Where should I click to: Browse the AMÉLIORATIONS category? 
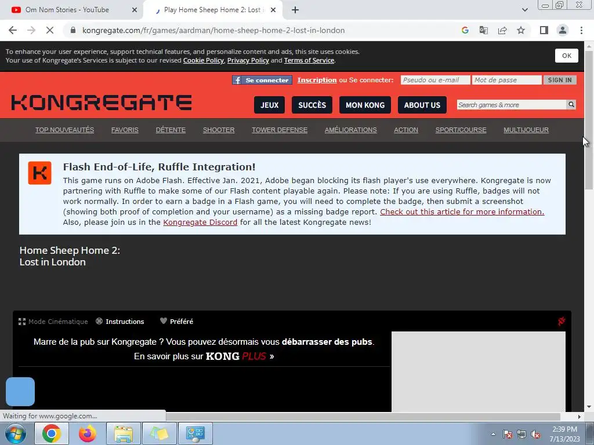pyautogui.click(x=350, y=130)
